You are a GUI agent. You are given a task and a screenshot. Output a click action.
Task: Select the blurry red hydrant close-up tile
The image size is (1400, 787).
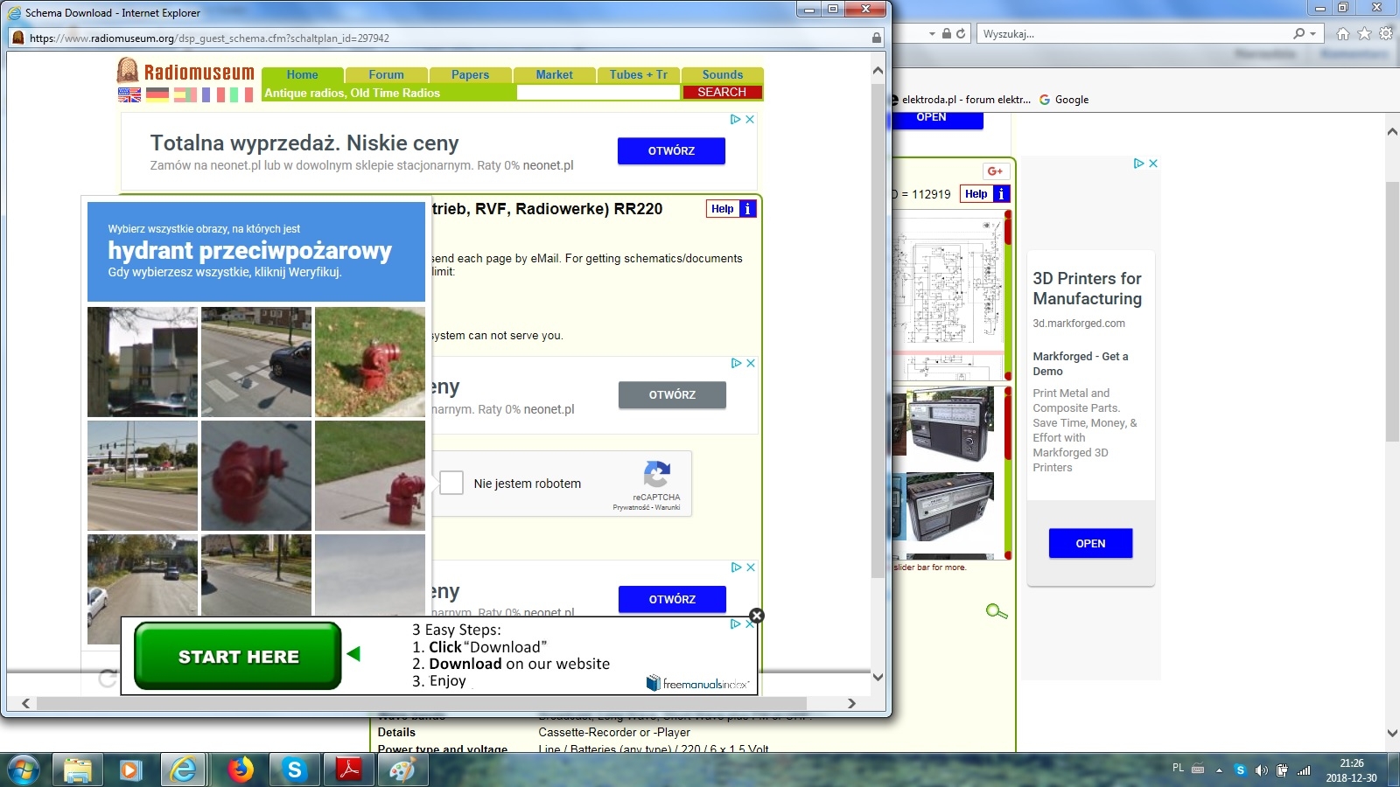pos(256,476)
